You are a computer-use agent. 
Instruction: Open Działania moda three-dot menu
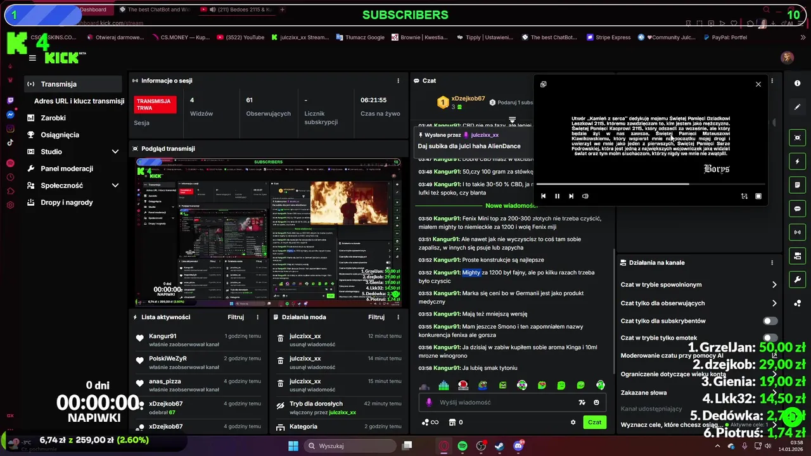click(x=398, y=317)
